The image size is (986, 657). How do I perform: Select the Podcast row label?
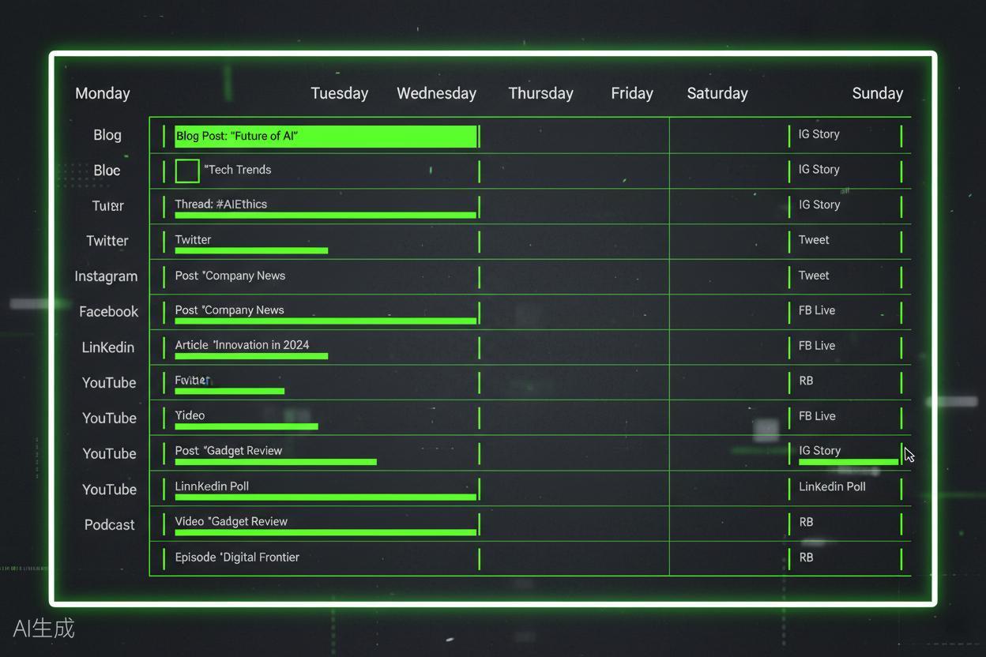[109, 524]
